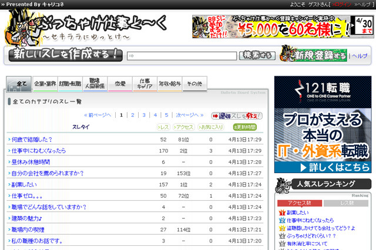Click the mascot icon beside 人気スレランキング
Image resolution: width=376 pixels, height=250 pixels.
[283, 185]
